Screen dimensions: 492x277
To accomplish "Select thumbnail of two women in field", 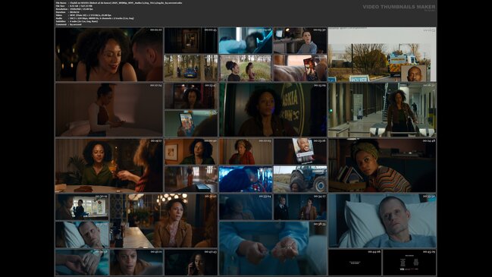I will [246, 68].
